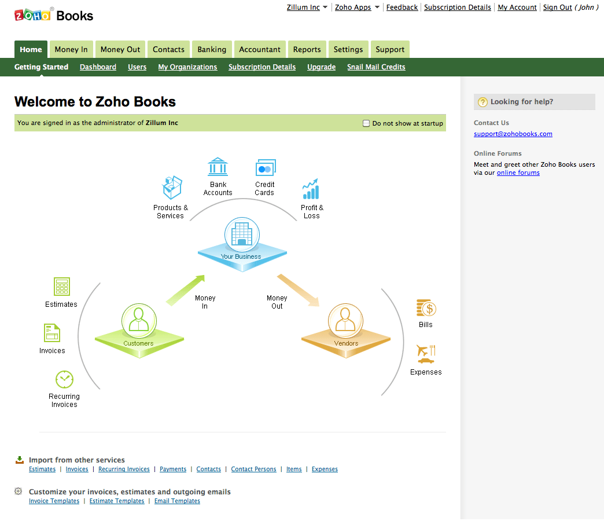The image size is (604, 521).
Task: Click the Profit & Loss chart icon
Action: (311, 189)
